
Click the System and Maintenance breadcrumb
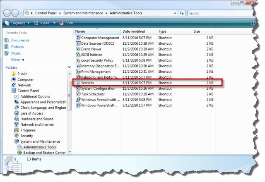click(x=83, y=13)
